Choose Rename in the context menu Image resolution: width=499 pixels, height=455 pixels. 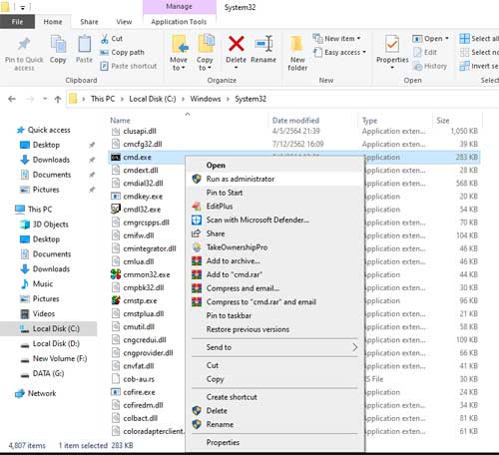click(275, 424)
